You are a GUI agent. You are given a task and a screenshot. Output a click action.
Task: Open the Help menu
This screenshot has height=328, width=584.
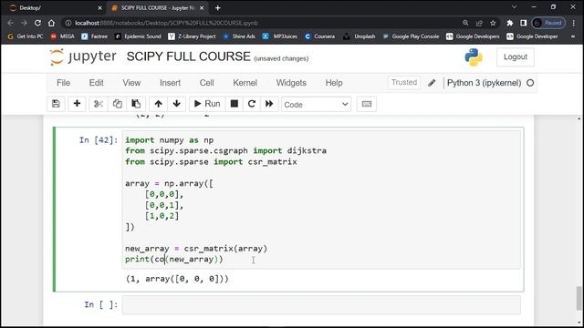334,83
